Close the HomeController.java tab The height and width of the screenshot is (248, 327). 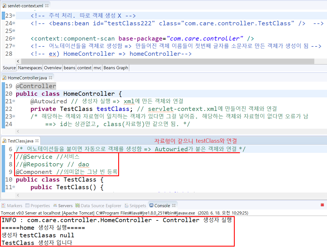pyautogui.click(x=51, y=78)
